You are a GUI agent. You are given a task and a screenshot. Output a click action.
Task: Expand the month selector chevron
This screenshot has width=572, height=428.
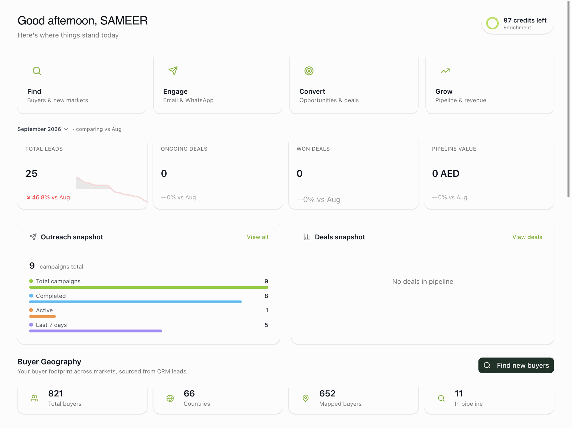pos(66,129)
